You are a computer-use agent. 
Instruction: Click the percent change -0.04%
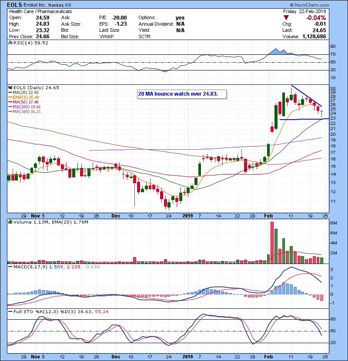pos(316,18)
